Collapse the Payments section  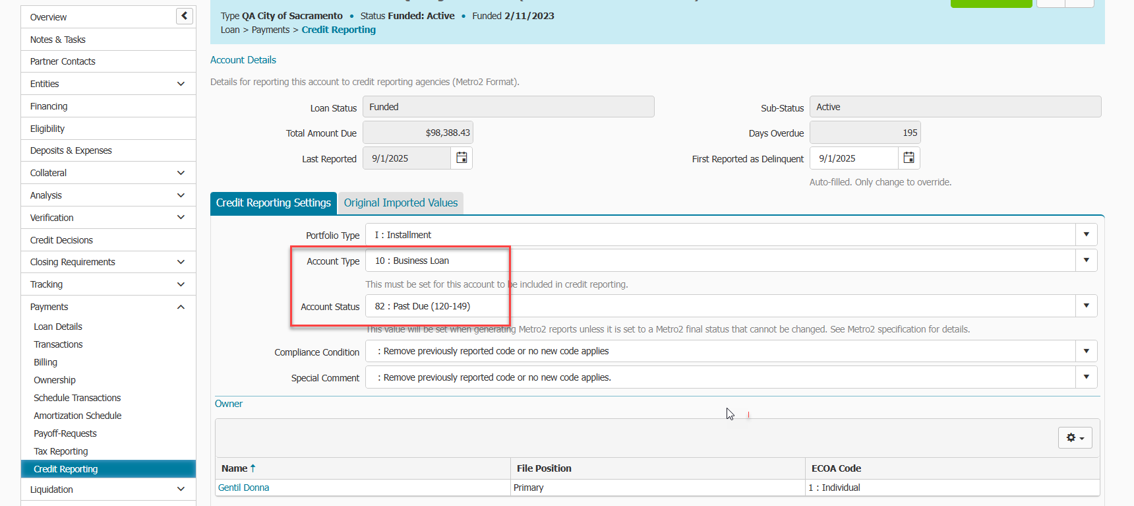(181, 307)
